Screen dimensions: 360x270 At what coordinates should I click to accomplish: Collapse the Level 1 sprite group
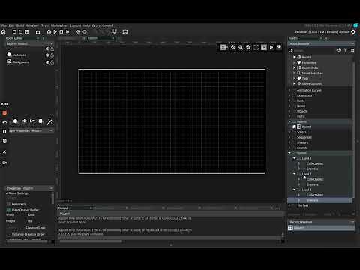coord(294,158)
